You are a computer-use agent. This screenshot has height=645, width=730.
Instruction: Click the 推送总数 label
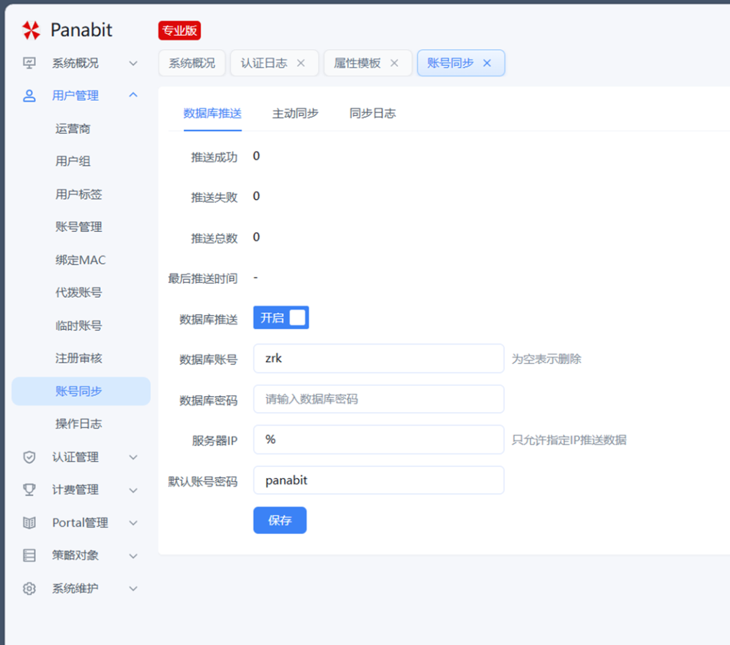tap(214, 239)
